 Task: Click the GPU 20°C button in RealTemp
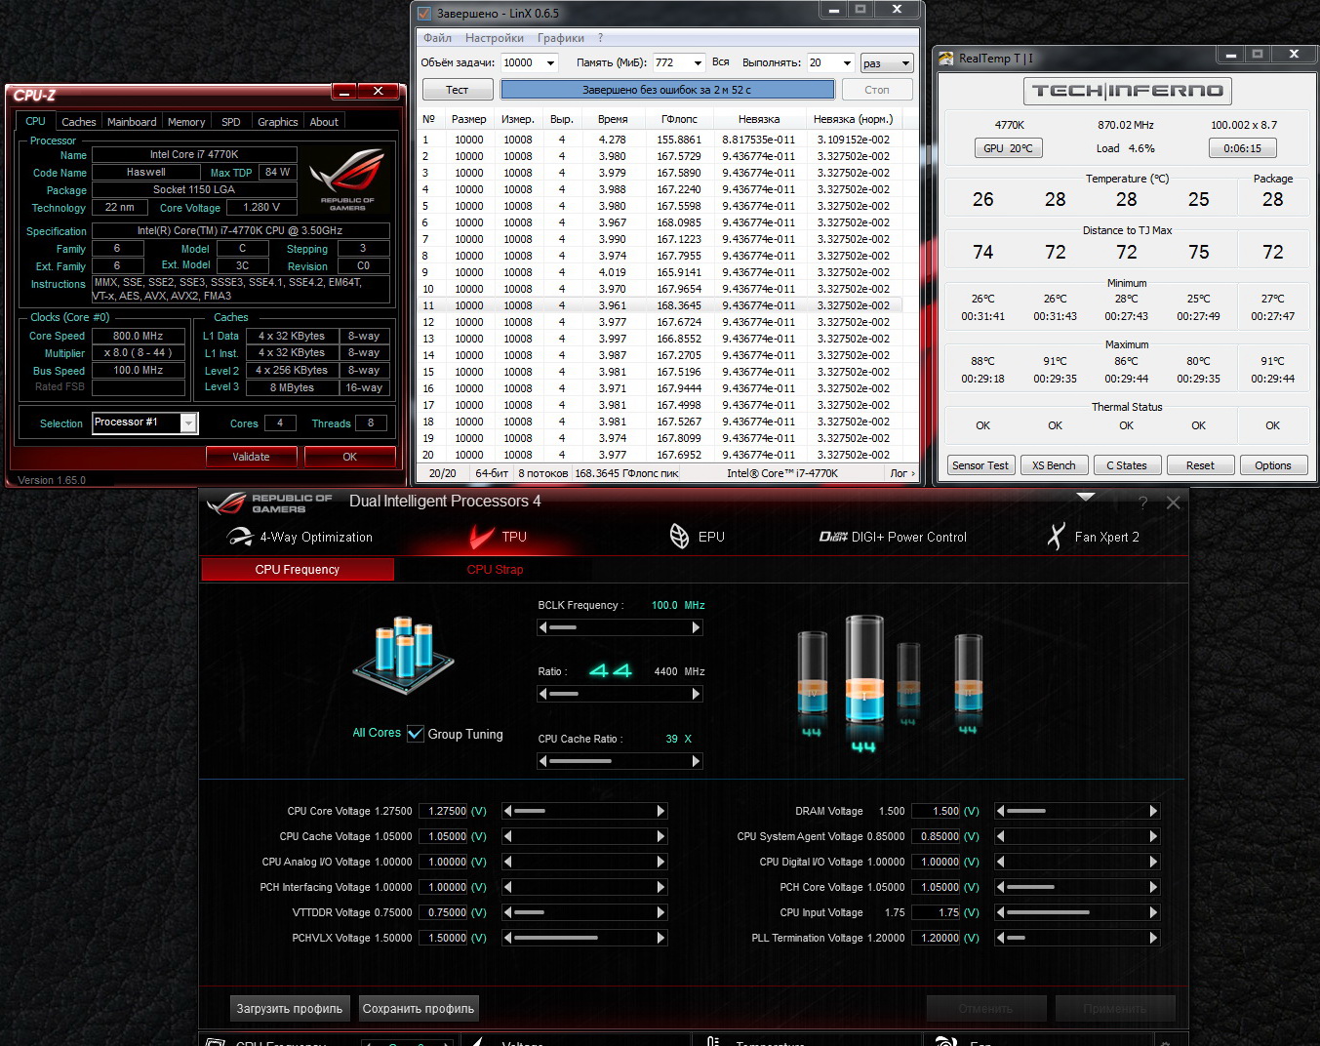point(1008,148)
